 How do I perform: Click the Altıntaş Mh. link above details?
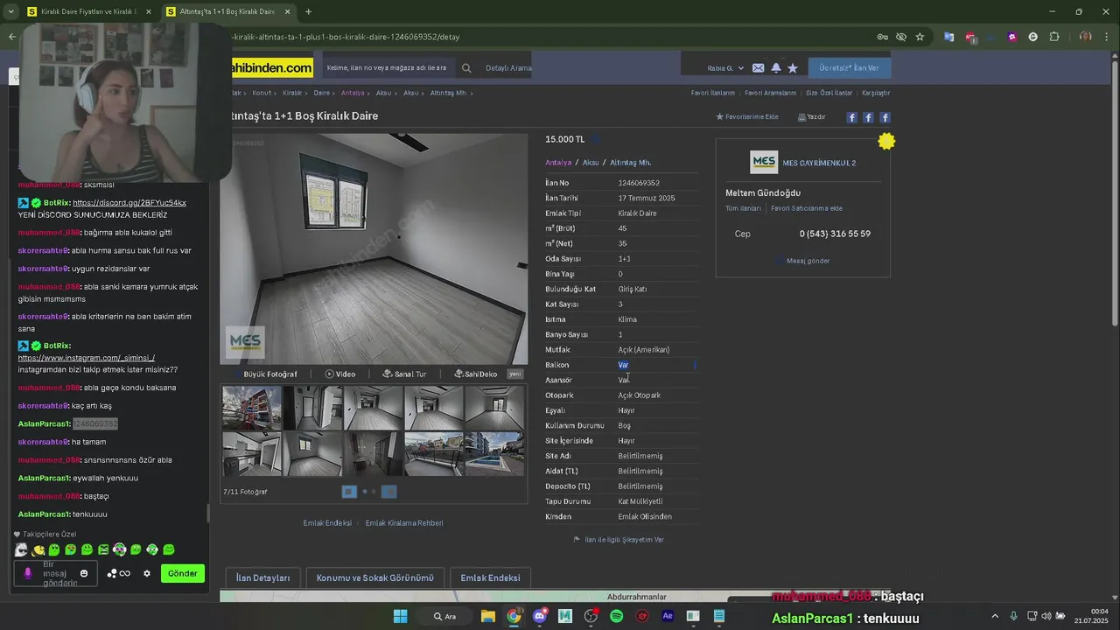pos(630,163)
